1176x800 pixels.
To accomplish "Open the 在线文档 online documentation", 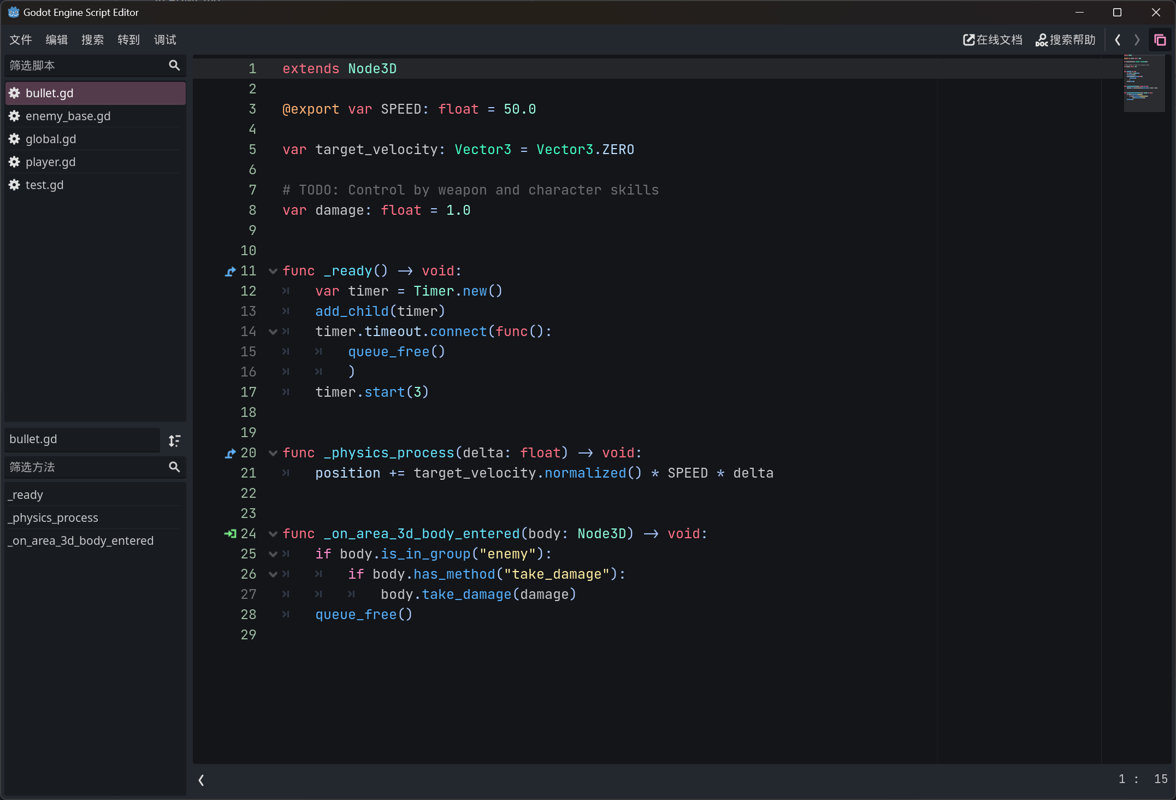I will (991, 39).
